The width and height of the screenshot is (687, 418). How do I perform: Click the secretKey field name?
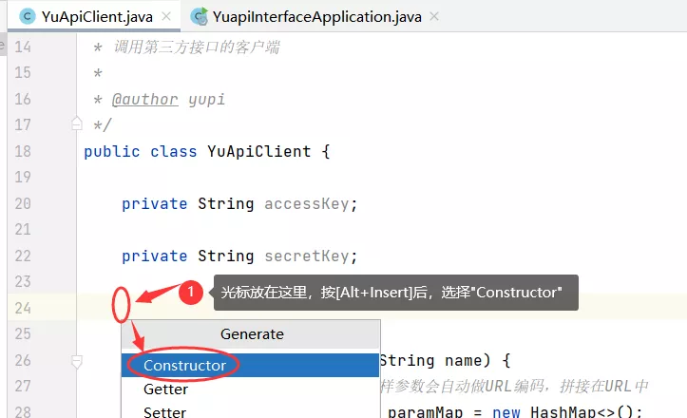[x=307, y=256]
